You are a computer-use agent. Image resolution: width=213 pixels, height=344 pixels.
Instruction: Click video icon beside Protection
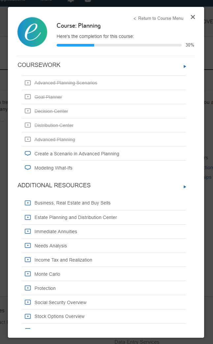point(28,288)
